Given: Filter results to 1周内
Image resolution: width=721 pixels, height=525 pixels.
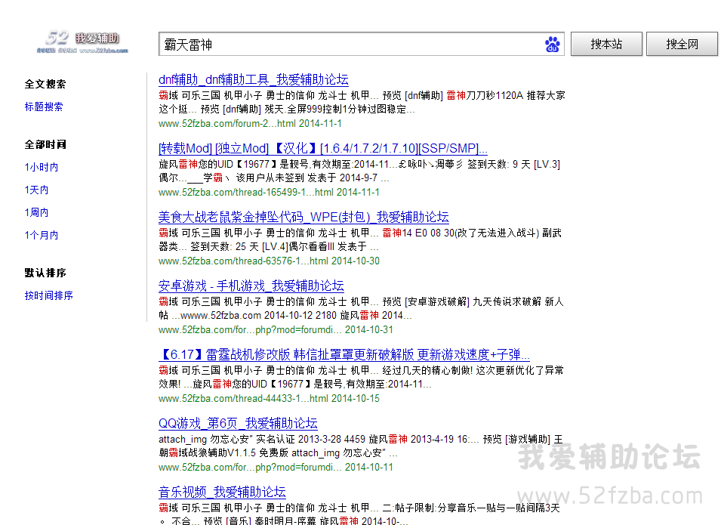Looking at the screenshot, I should [36, 212].
